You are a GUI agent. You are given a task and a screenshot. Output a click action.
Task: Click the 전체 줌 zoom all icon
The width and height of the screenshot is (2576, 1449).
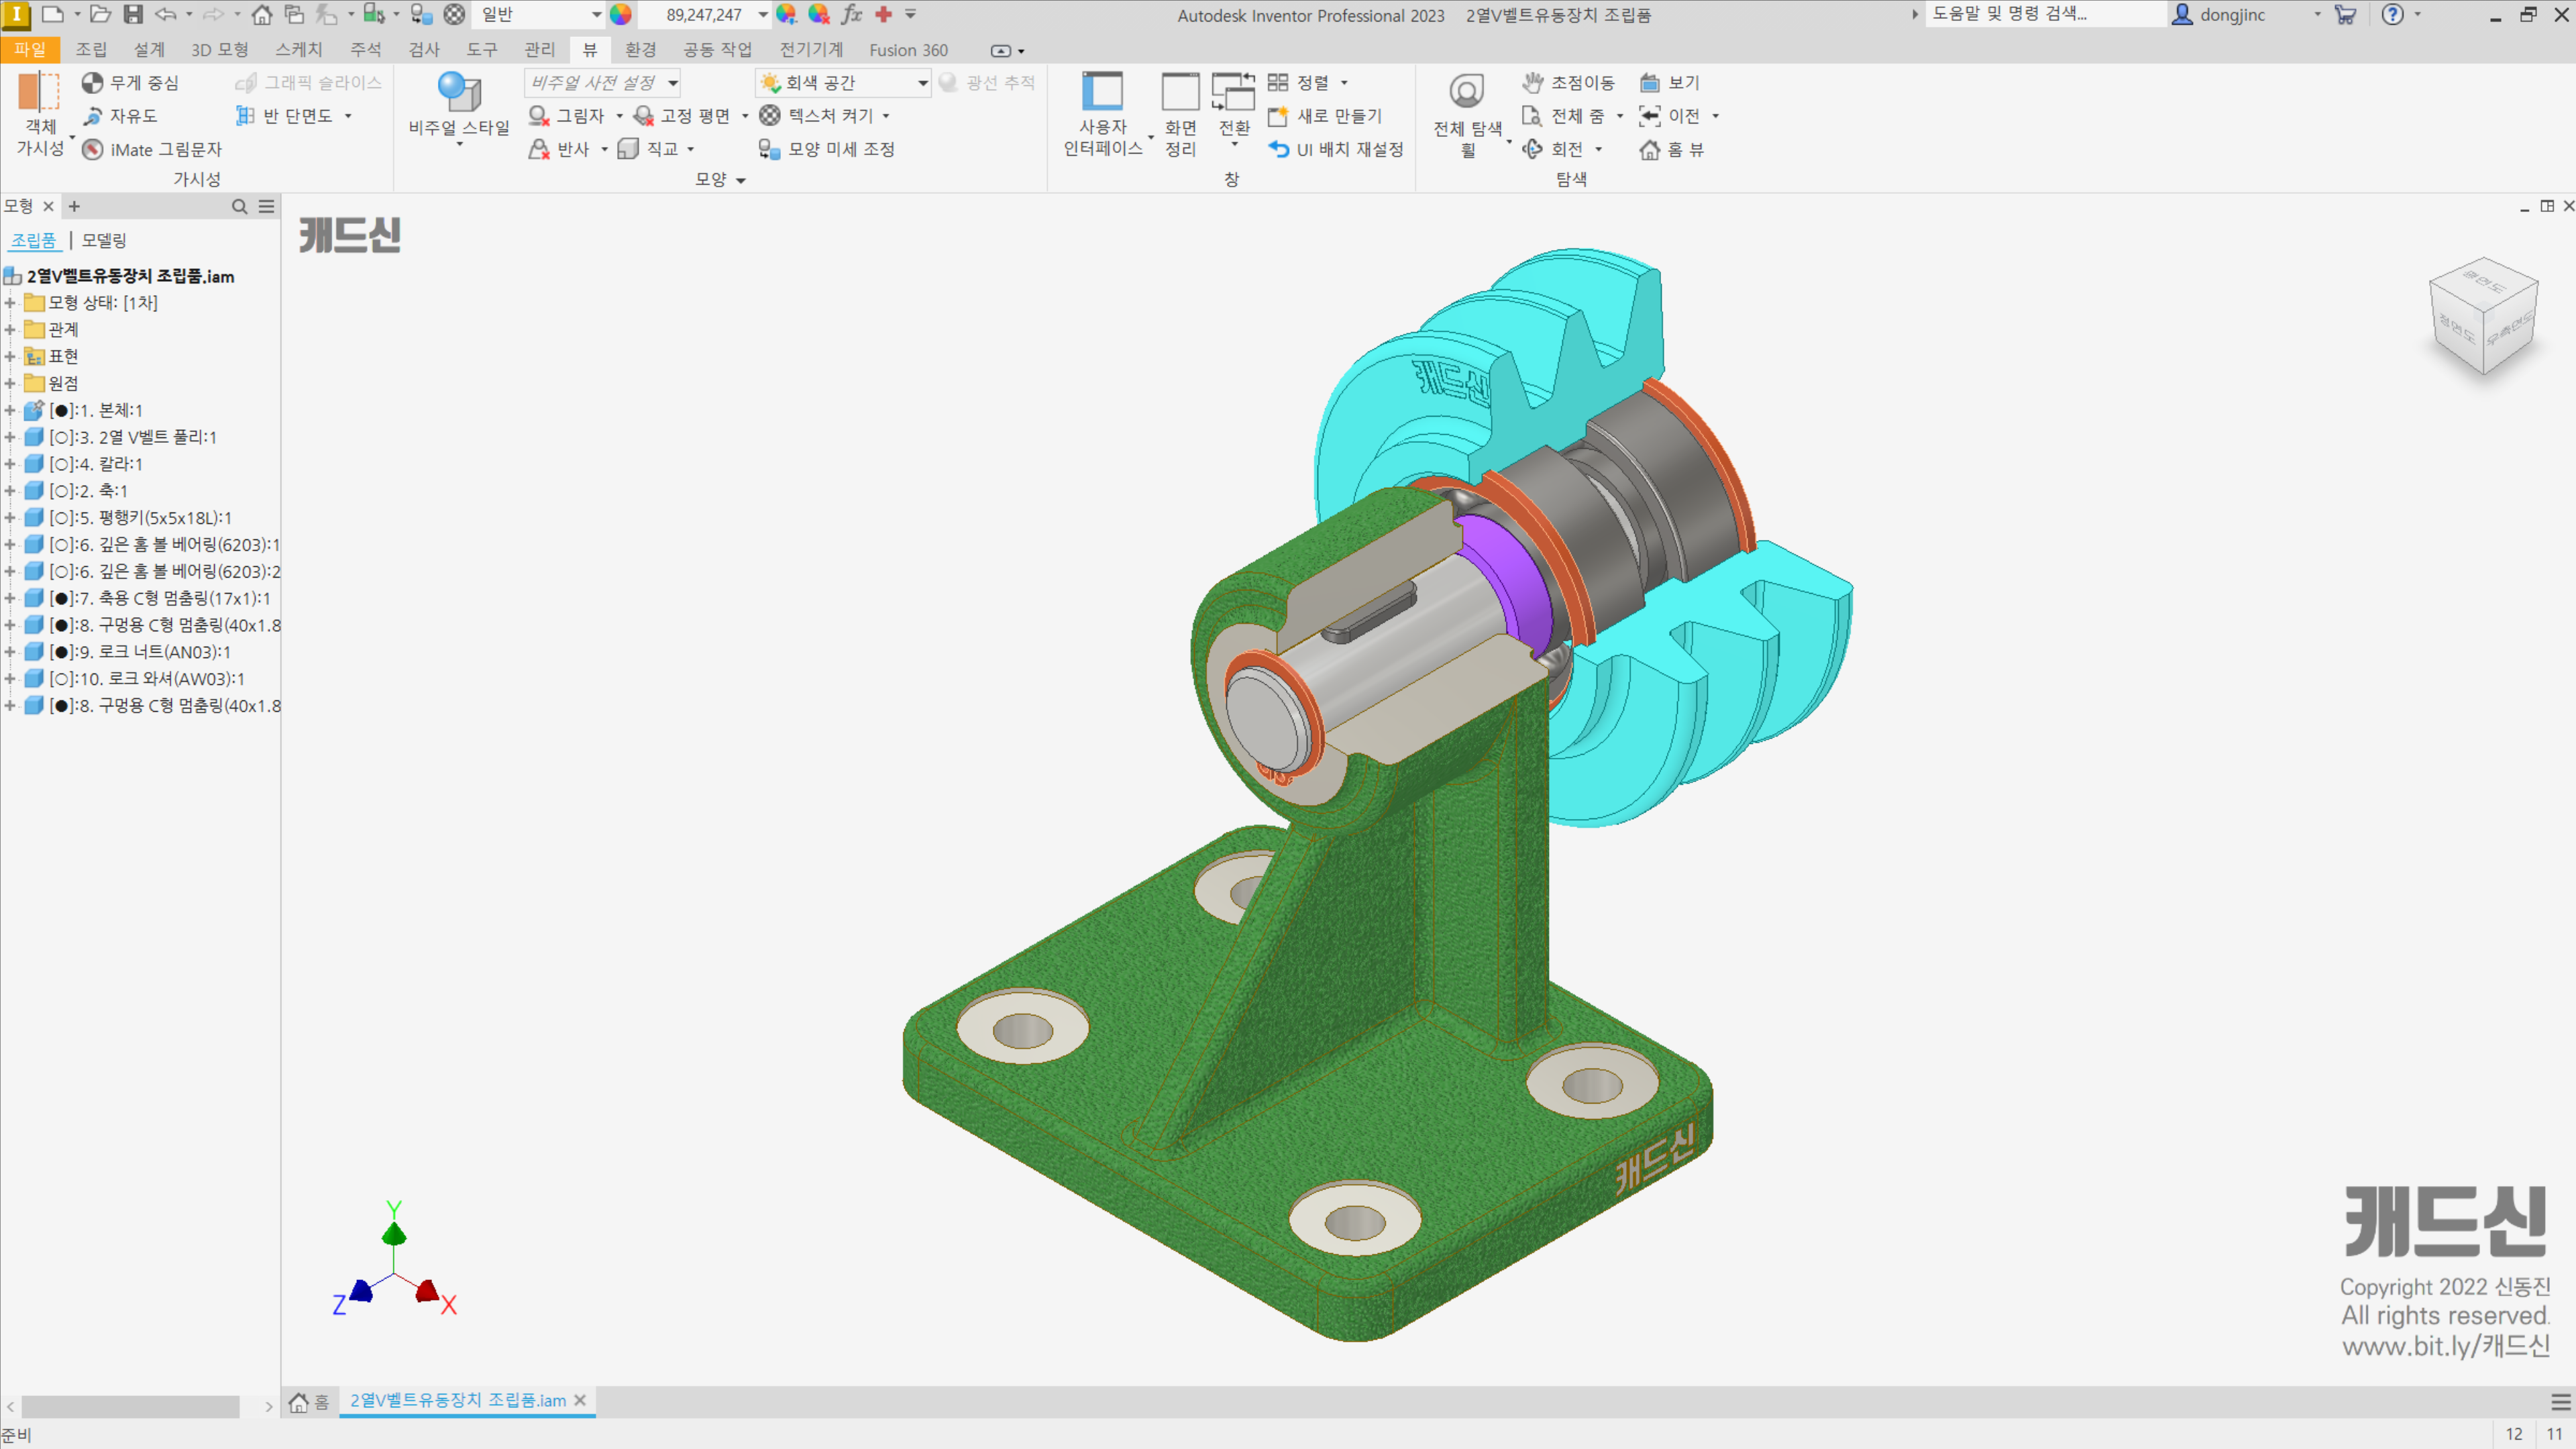click(1531, 116)
